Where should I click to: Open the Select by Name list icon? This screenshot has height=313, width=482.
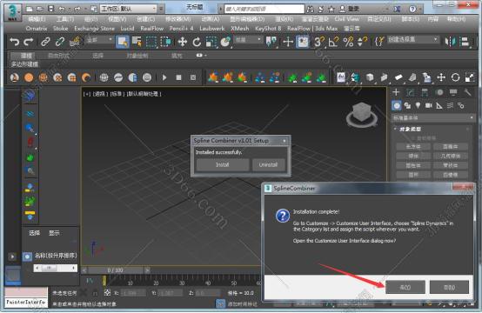pos(137,42)
